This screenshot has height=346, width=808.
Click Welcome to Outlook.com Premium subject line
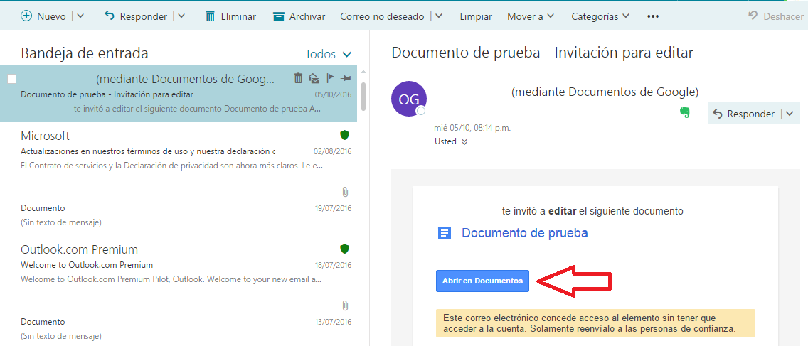pyautogui.click(x=87, y=265)
